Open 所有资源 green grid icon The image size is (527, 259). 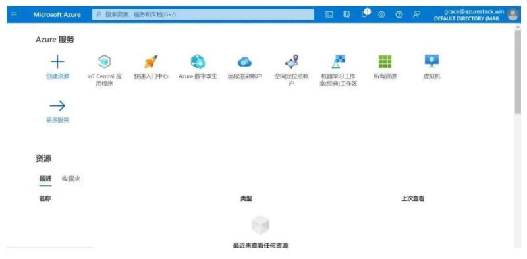tap(385, 61)
